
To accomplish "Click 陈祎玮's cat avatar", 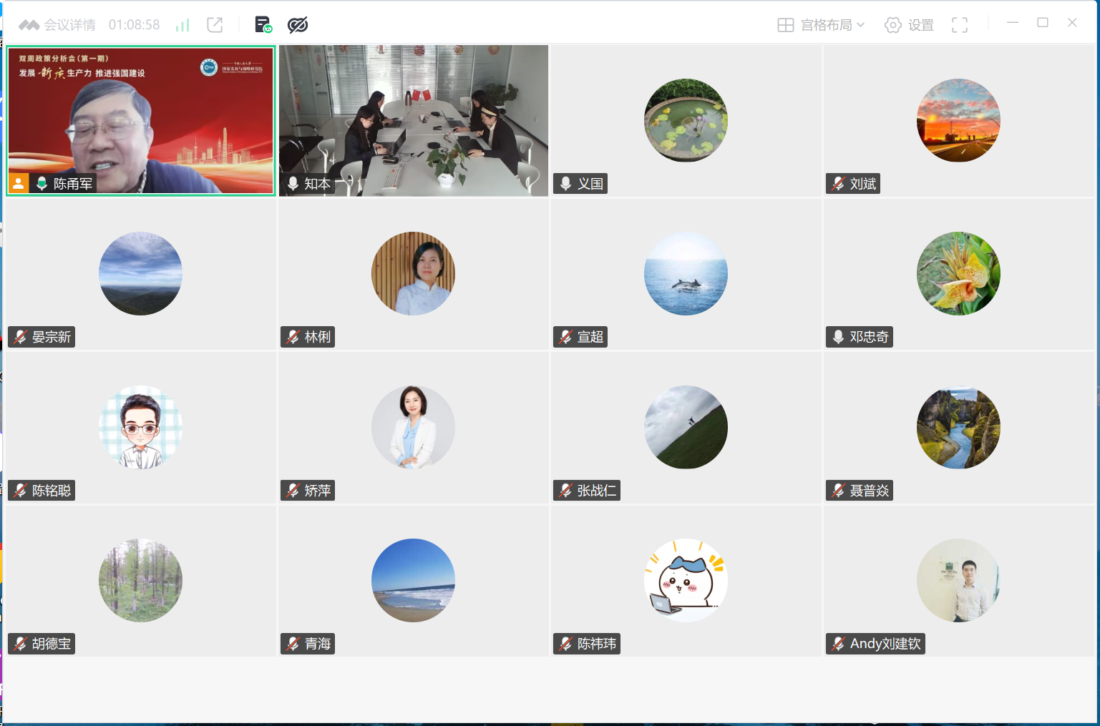I will (x=686, y=580).
